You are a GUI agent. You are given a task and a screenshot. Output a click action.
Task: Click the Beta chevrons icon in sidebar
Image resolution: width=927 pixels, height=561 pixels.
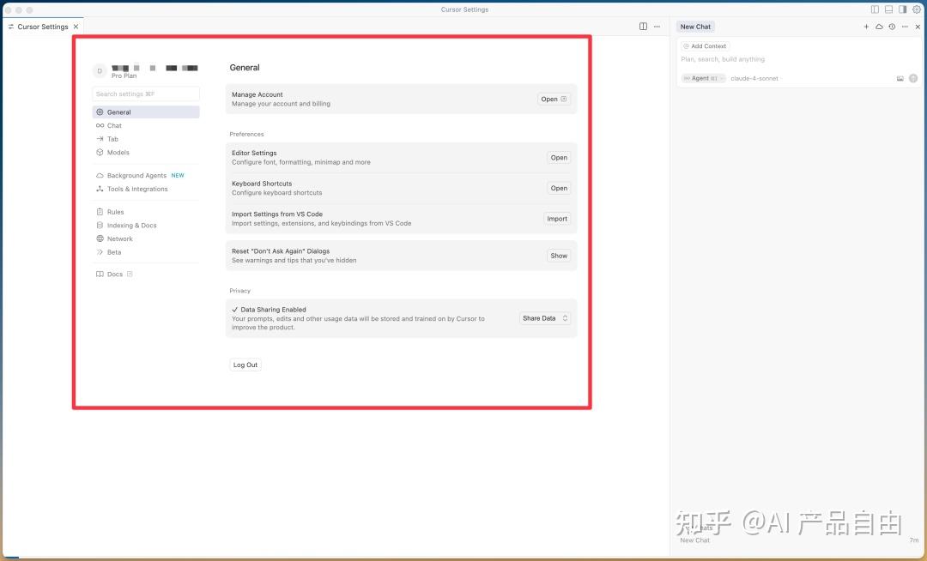click(x=100, y=252)
